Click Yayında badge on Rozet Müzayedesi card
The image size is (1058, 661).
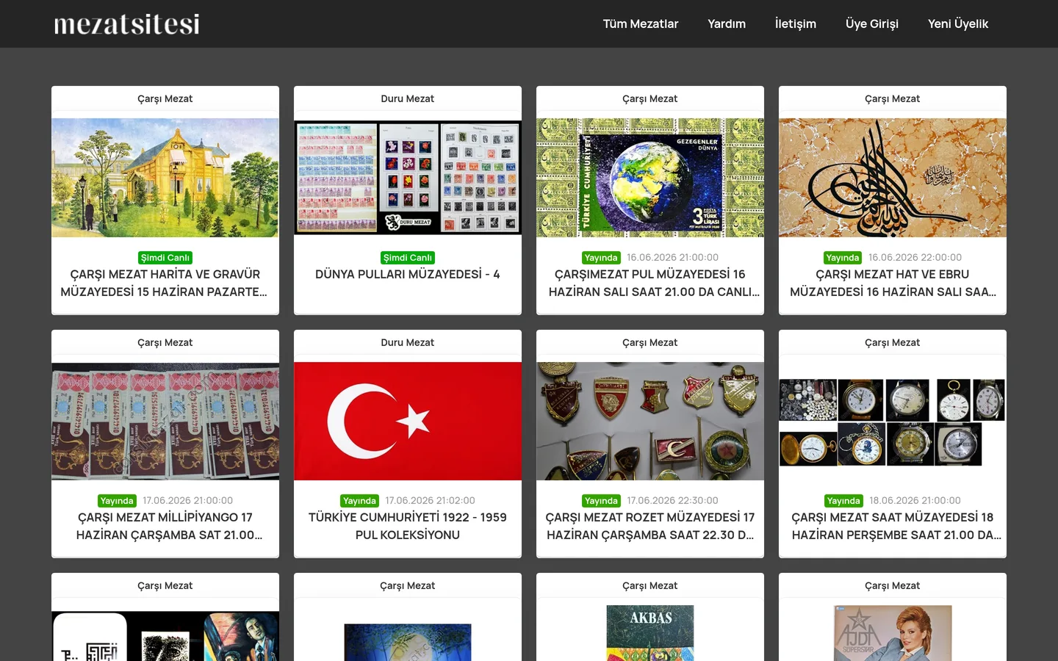[601, 501]
